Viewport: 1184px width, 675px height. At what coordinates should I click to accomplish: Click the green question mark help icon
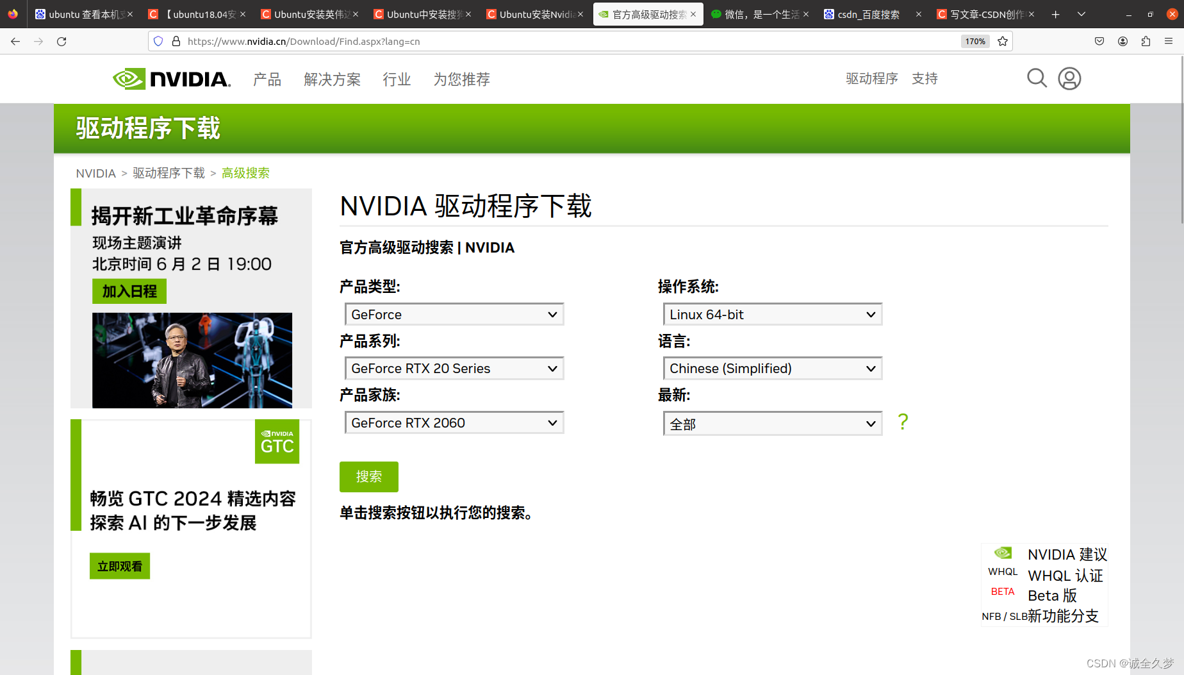(903, 422)
